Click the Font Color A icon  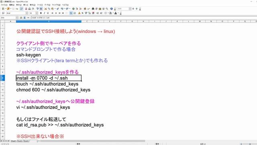(116, 13)
